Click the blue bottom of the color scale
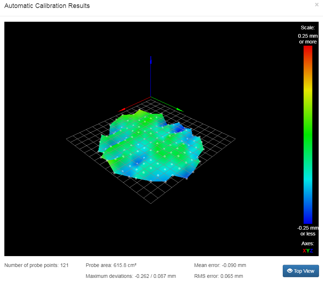323x284 pixels. pyautogui.click(x=308, y=220)
